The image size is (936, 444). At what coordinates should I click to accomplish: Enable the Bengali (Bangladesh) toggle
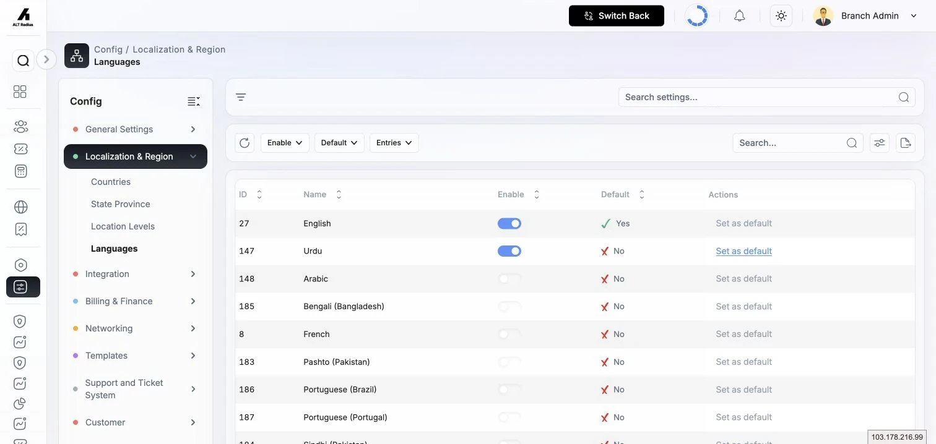(509, 306)
